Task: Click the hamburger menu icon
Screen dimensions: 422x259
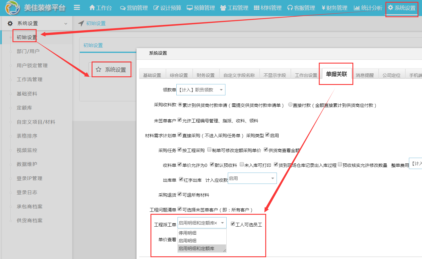Action: click(77, 7)
